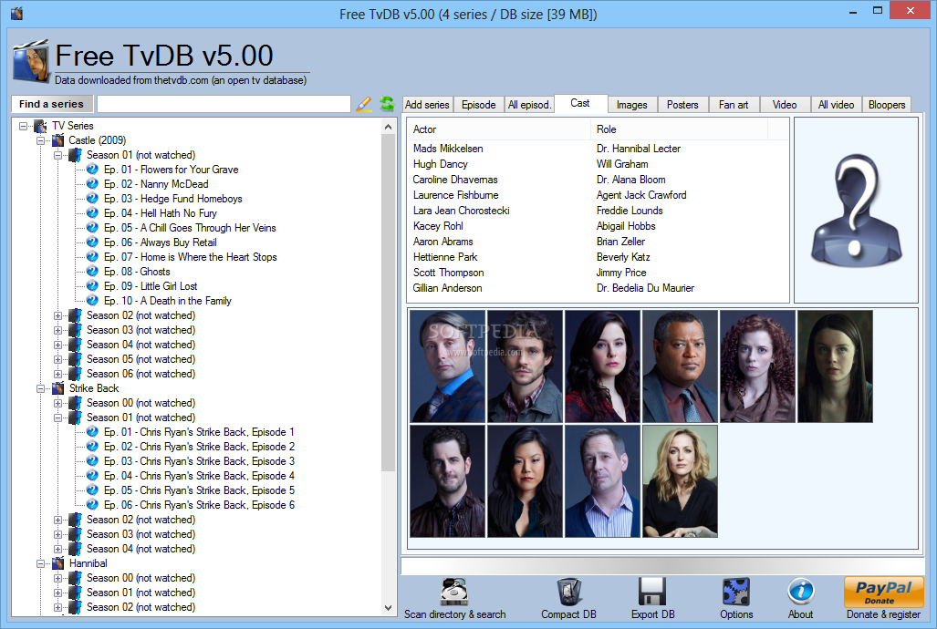This screenshot has height=629, width=937.
Task: Open the Video tab
Action: point(785,105)
